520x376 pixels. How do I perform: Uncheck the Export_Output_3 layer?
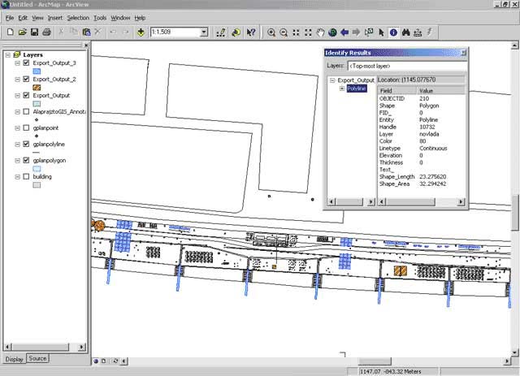coord(27,63)
